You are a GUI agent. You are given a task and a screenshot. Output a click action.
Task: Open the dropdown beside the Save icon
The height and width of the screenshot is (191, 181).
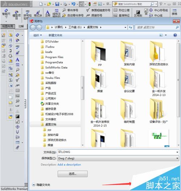pos(61,4)
